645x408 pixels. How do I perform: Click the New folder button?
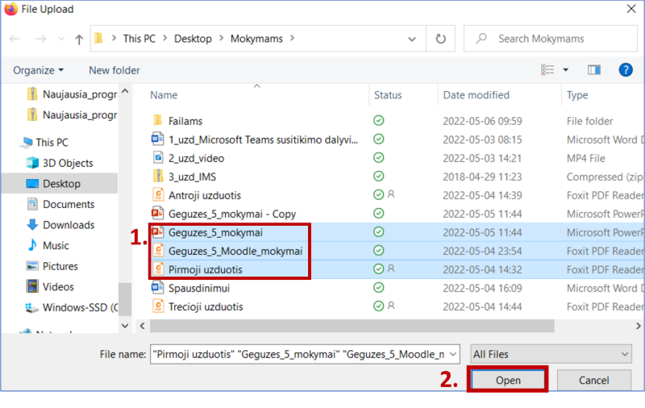tap(114, 70)
